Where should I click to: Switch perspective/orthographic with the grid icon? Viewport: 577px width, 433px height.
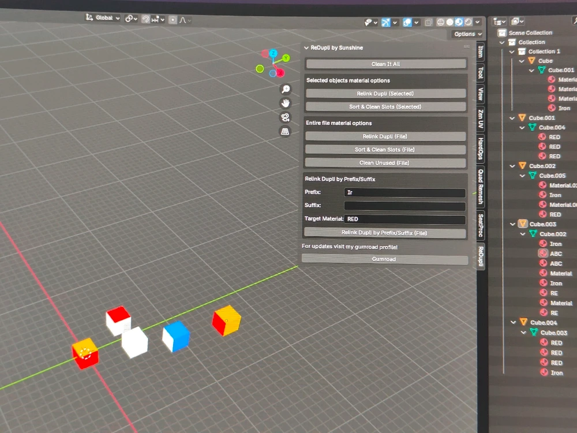[x=285, y=132]
